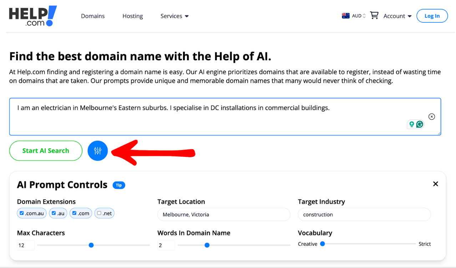Open the shopping cart
The image size is (456, 268).
coord(374,16)
